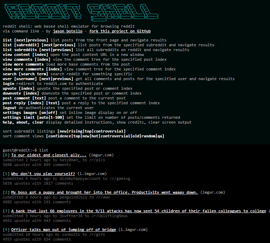The image size is (270, 243).
Task: Click the [1] post index
Action: [x=6, y=174]
